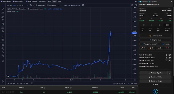The image size is (174, 94).
Task: Set show info position to None
Action: click(60, 1)
